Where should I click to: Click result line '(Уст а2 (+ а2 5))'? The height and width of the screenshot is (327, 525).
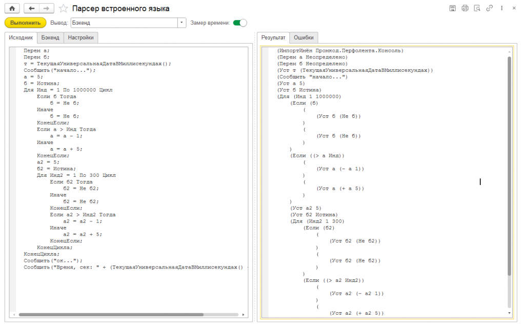point(357,313)
